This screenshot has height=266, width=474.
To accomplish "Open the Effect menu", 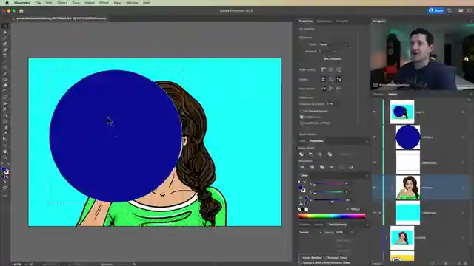I will (104, 3).
